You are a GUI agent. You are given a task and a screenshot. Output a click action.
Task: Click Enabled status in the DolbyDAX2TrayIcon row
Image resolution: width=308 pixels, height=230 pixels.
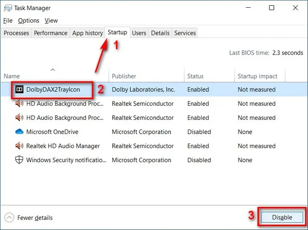(x=198, y=89)
